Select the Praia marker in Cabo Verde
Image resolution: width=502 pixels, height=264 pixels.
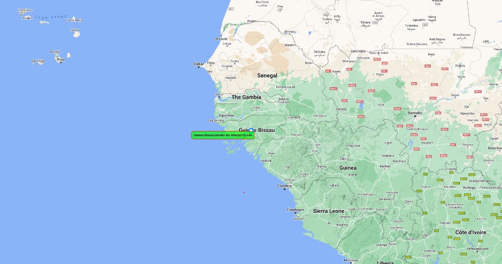61,62
